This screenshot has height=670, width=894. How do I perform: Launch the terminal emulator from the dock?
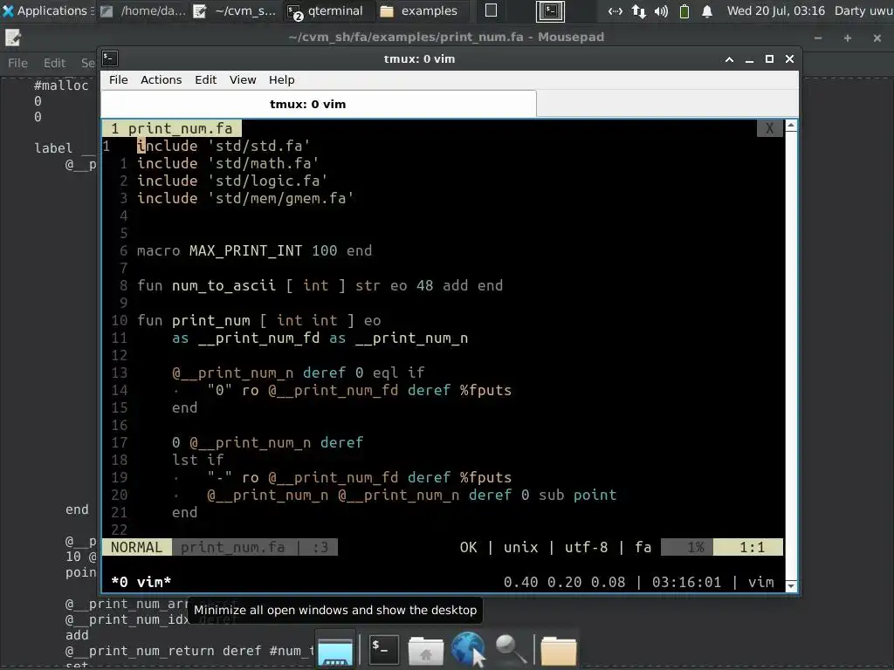tap(383, 648)
